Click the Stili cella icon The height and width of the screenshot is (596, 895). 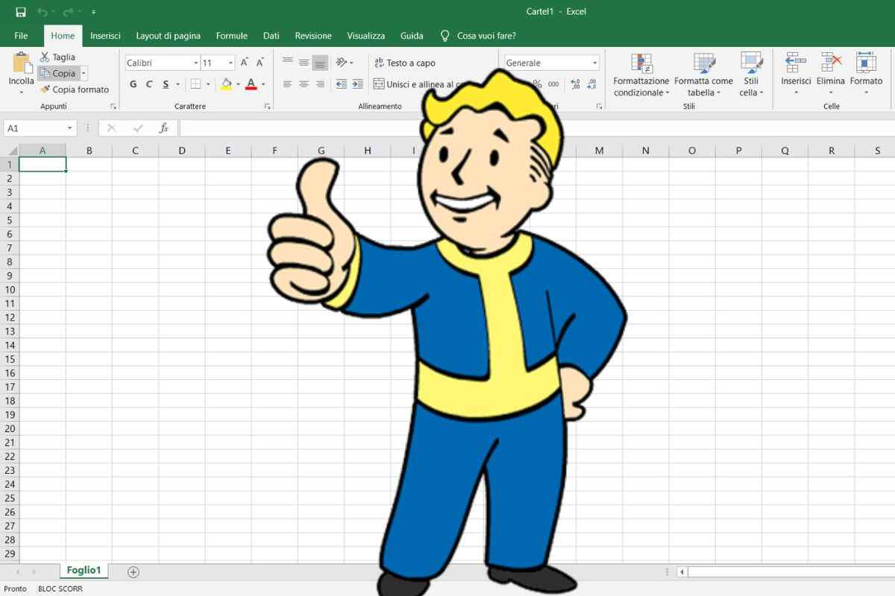[751, 63]
